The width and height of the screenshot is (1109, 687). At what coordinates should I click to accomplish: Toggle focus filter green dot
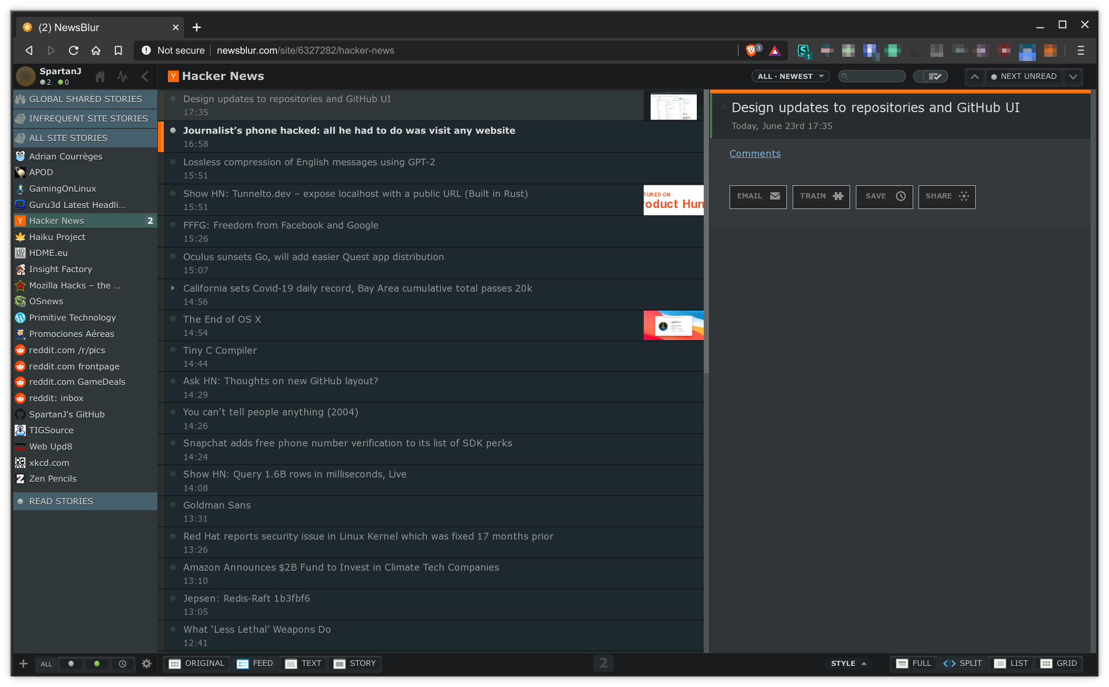pos(97,664)
